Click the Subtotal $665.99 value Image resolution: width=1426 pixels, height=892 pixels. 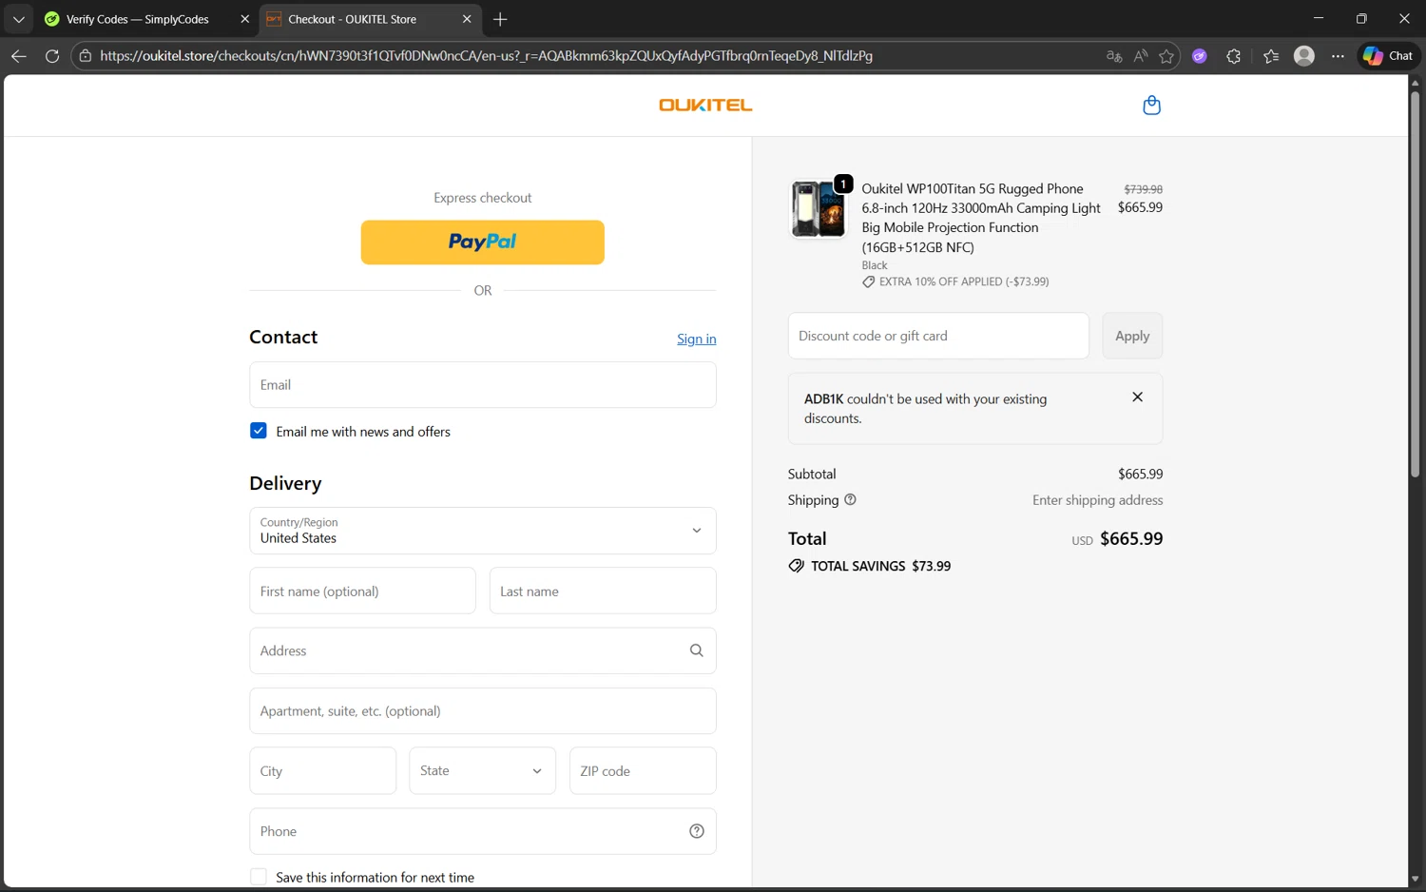[1140, 474]
